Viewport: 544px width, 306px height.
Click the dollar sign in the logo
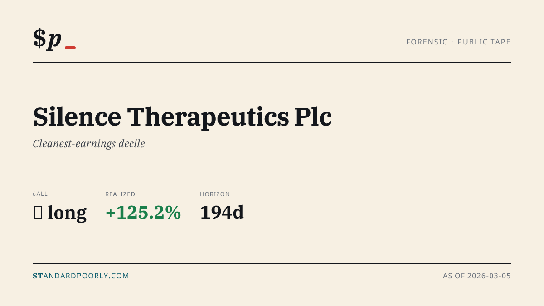(x=39, y=38)
